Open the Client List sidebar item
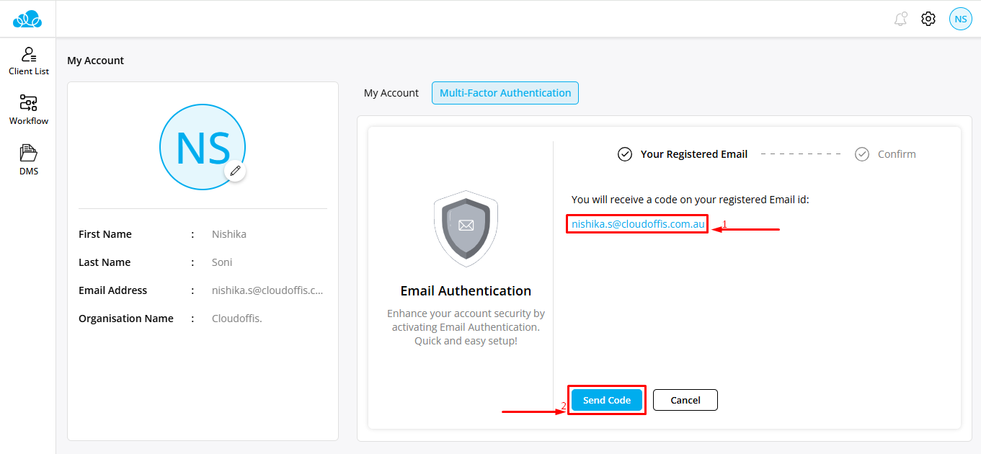This screenshot has height=454, width=981. (29, 61)
